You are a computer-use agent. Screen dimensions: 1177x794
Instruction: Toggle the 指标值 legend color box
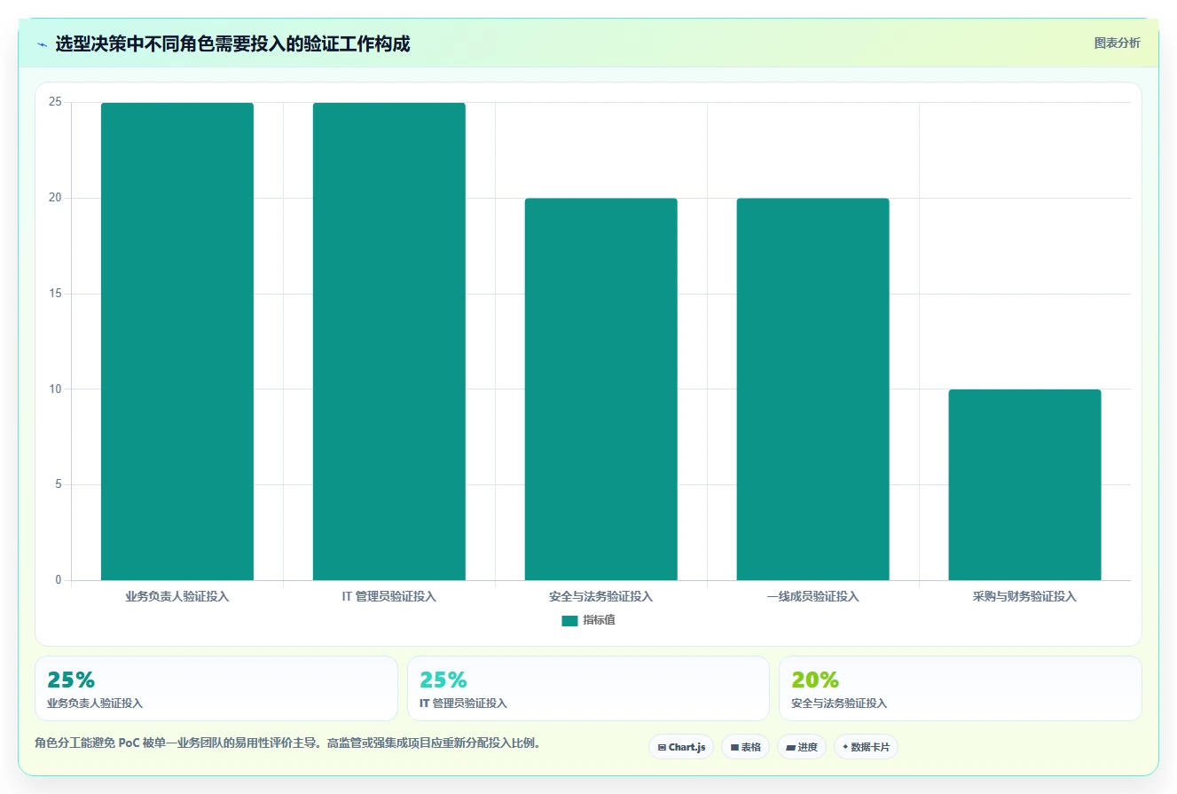[569, 621]
